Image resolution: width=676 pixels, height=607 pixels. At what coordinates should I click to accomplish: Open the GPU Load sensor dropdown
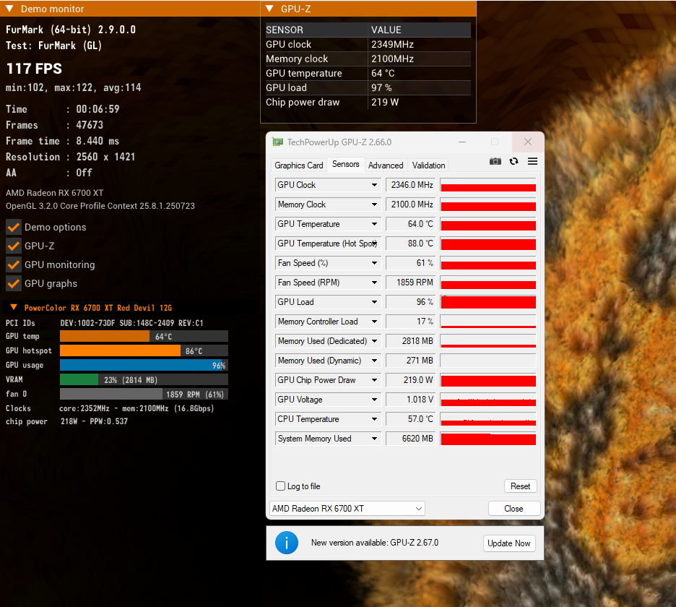pos(374,302)
